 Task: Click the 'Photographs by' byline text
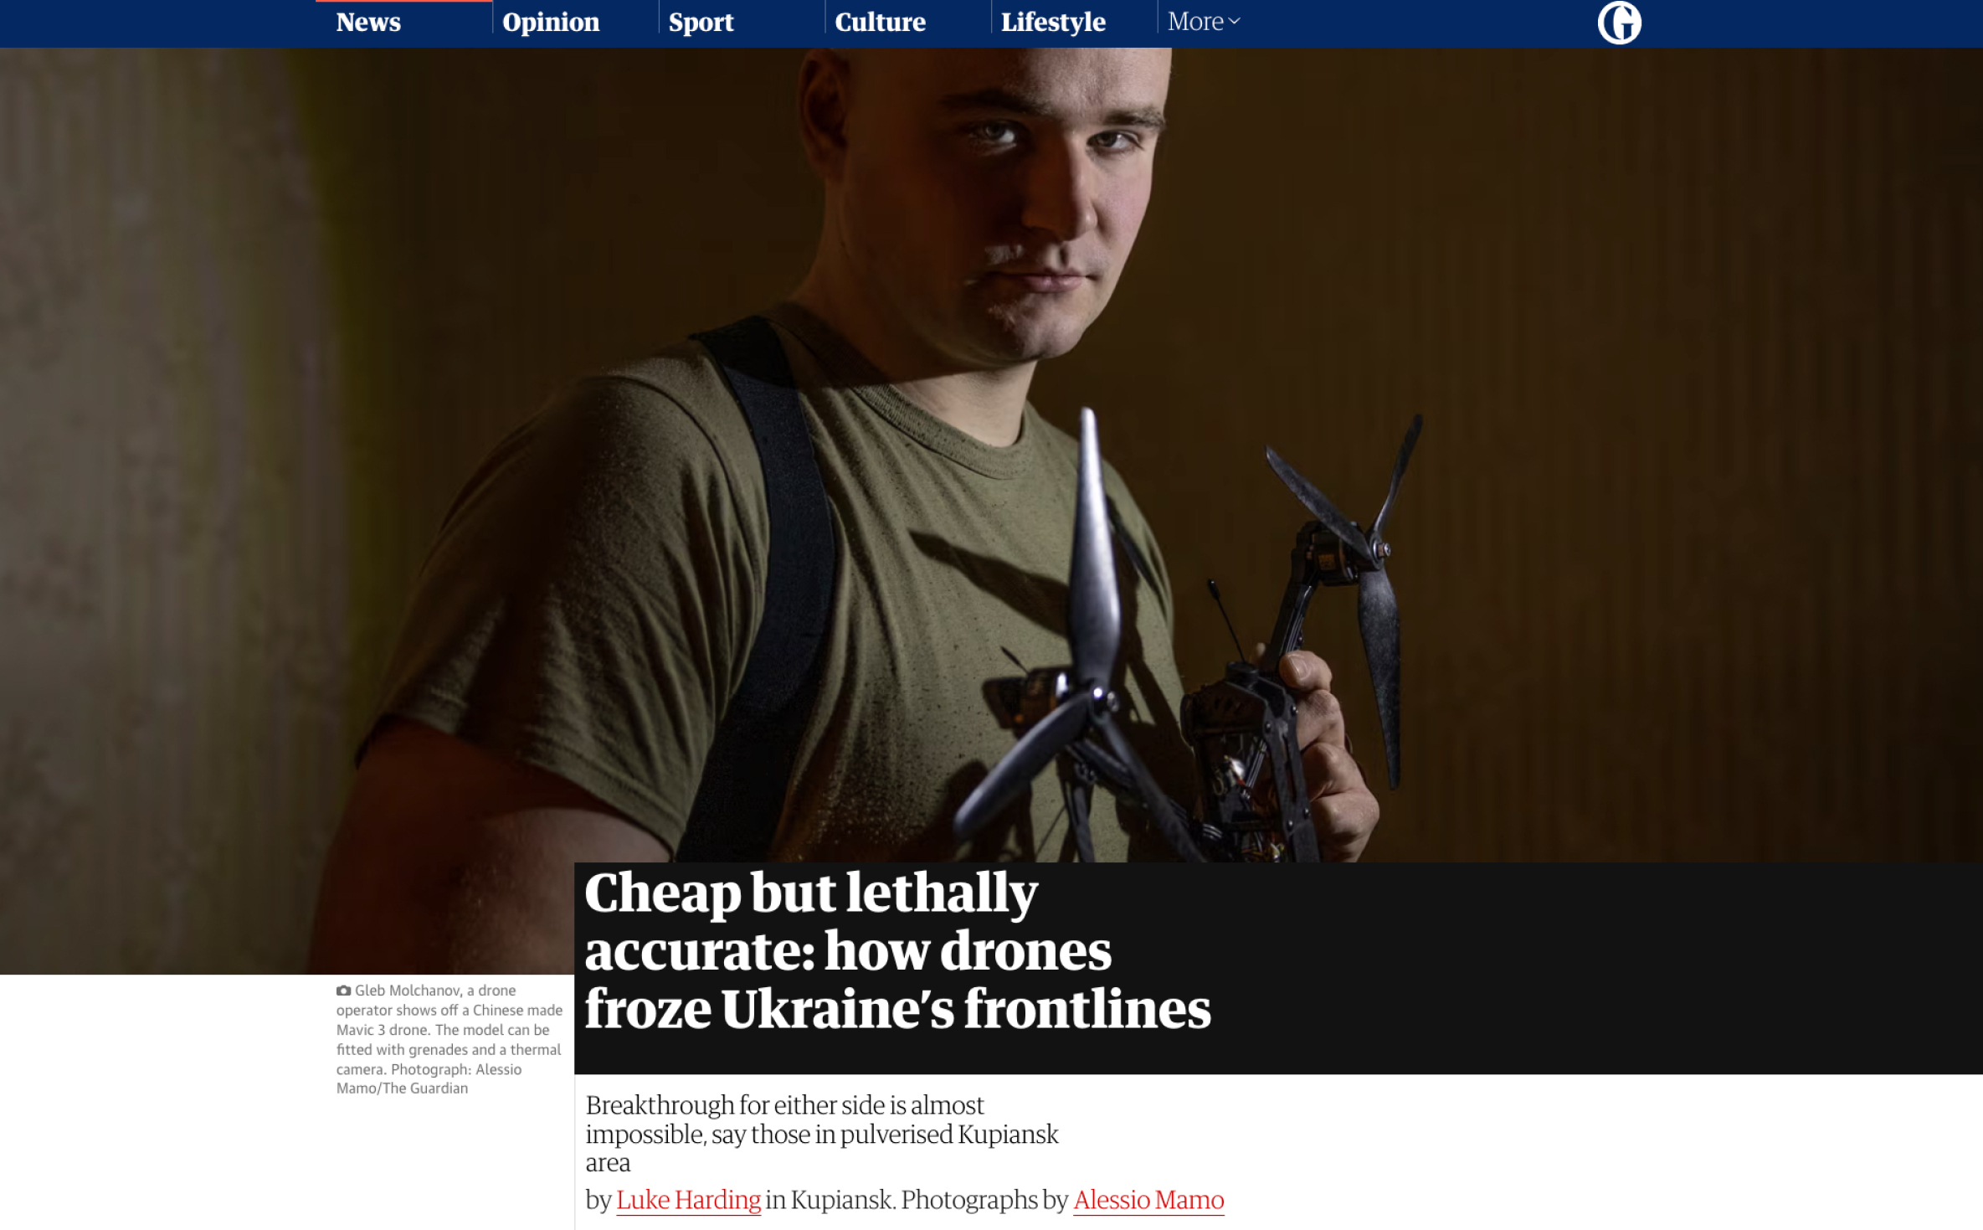tap(984, 1200)
